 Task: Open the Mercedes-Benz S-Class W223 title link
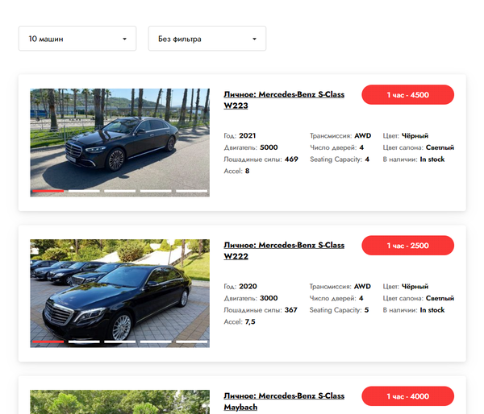tap(284, 100)
